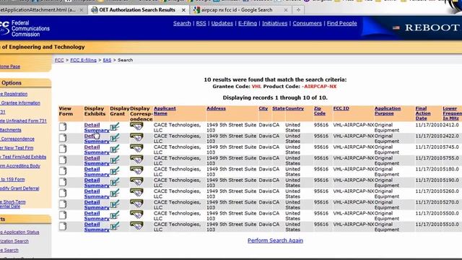
Task: Switch to the OET Authorization Search Results tab
Action: [x=137, y=9]
